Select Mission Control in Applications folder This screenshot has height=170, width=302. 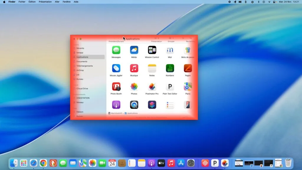point(152,50)
